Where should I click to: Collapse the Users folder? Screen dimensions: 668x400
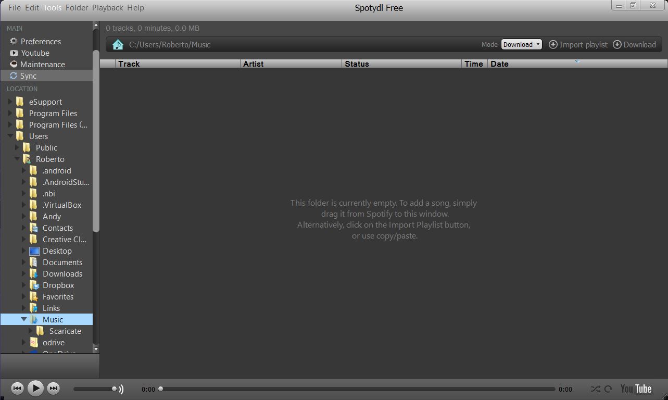pyautogui.click(x=10, y=136)
